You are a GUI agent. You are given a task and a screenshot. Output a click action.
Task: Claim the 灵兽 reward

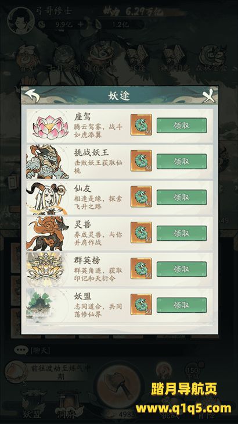[x=182, y=233]
